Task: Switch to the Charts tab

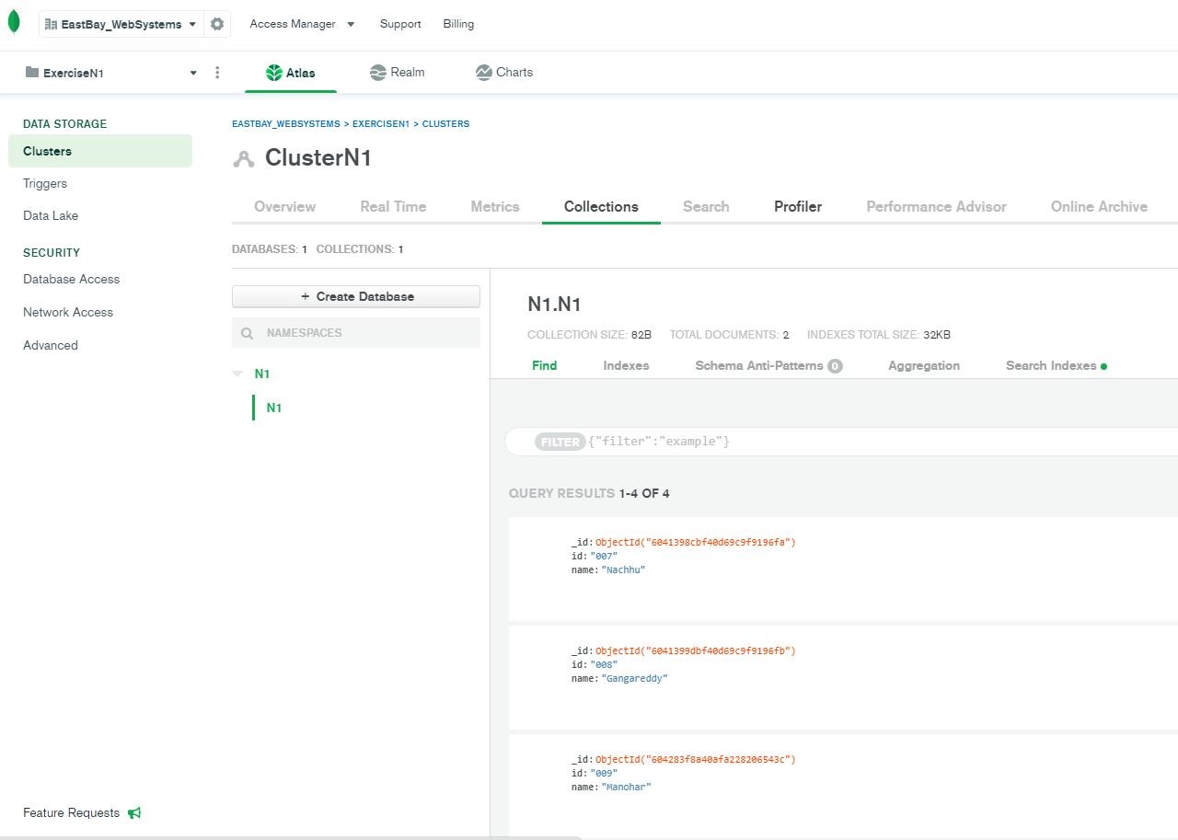Action: (x=504, y=73)
